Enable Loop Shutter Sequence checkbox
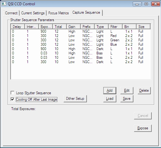This screenshot has width=161, height=148. 12,93
